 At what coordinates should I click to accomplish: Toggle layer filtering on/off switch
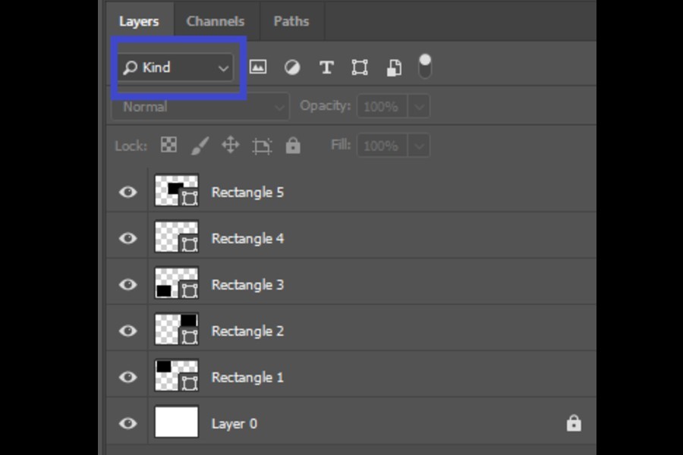click(425, 66)
